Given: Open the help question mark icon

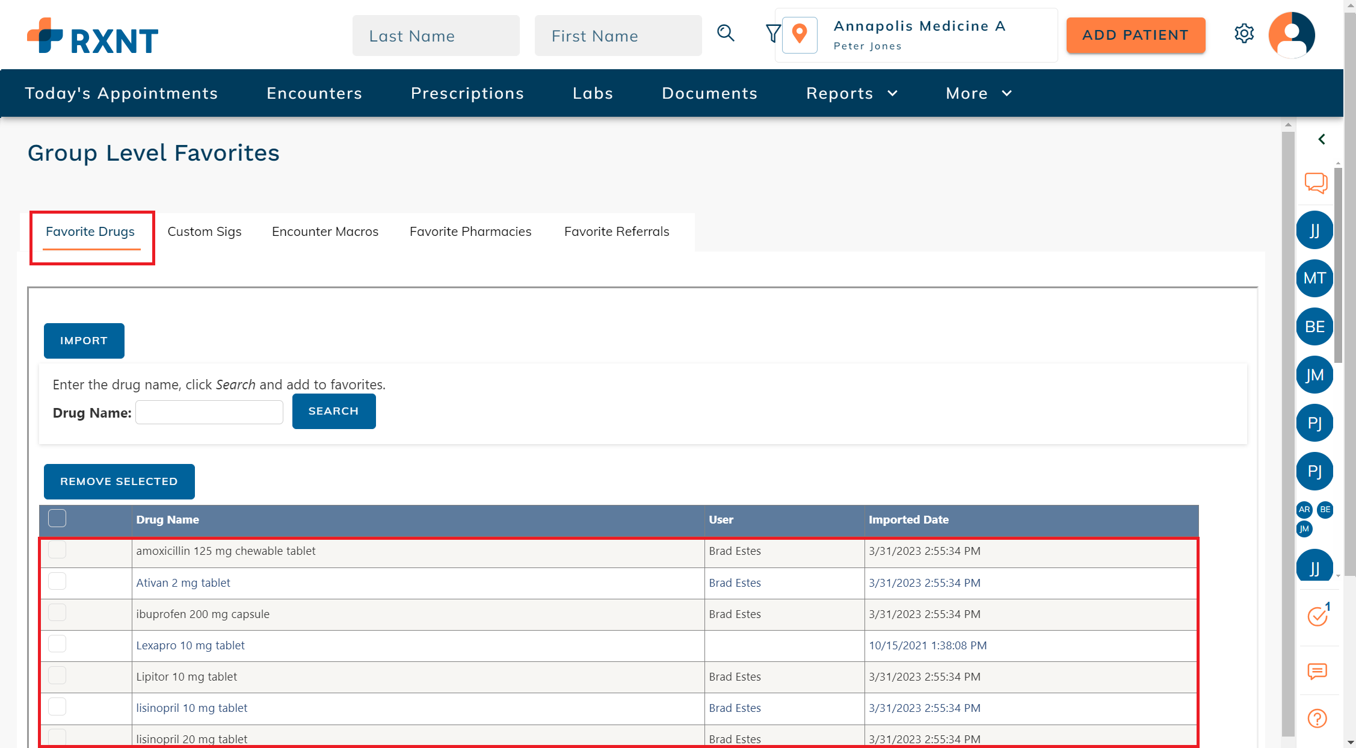Looking at the screenshot, I should tap(1317, 719).
